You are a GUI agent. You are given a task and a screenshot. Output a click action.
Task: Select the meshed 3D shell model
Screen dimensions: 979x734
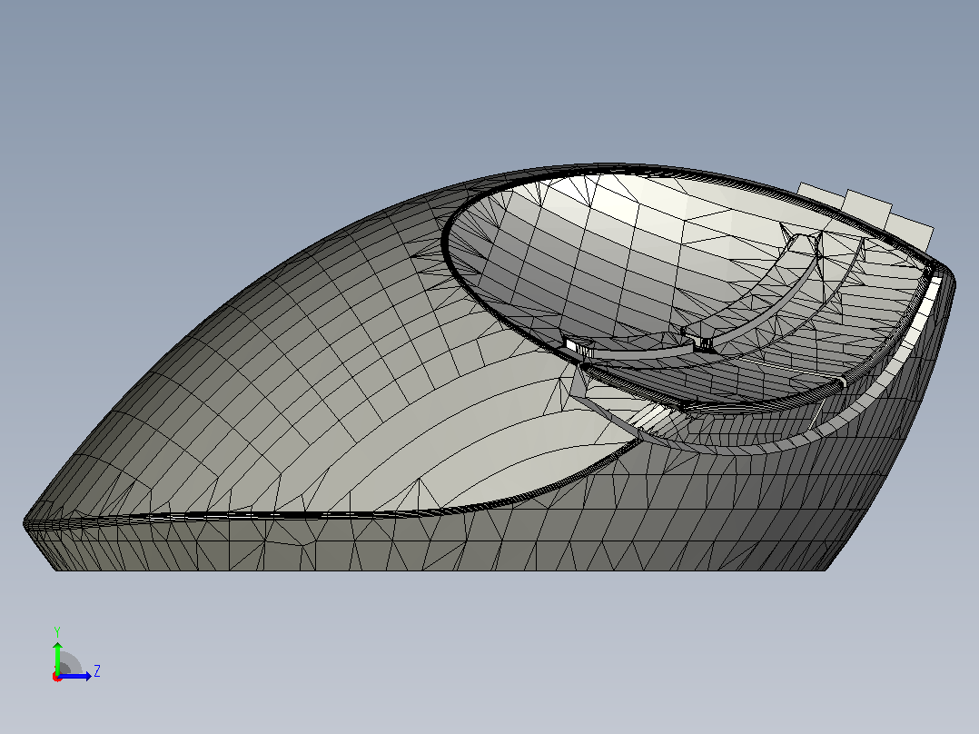click(489, 368)
